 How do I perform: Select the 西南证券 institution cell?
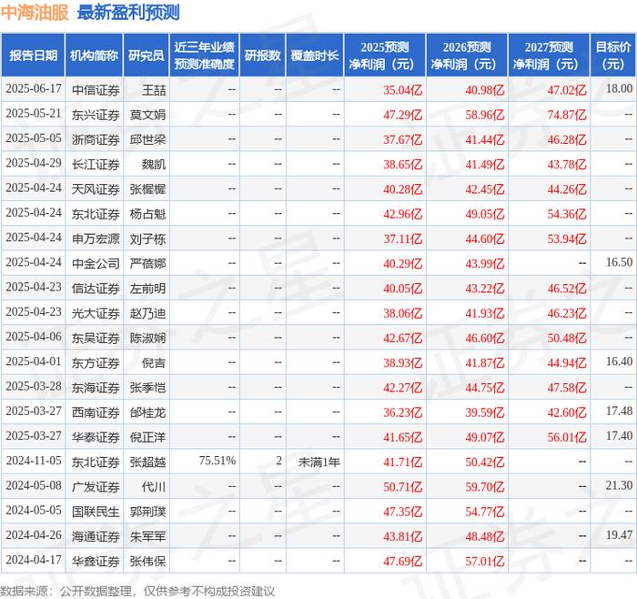pyautogui.click(x=96, y=412)
